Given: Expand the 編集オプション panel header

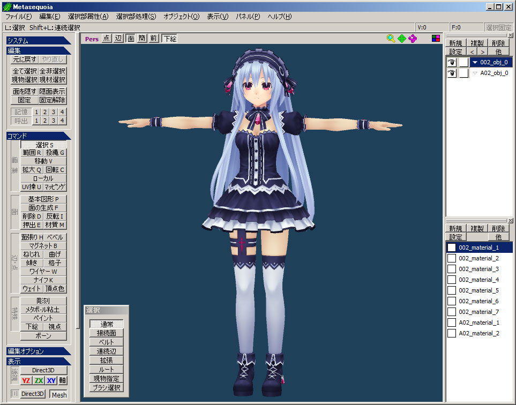Looking at the screenshot, I should click(39, 351).
